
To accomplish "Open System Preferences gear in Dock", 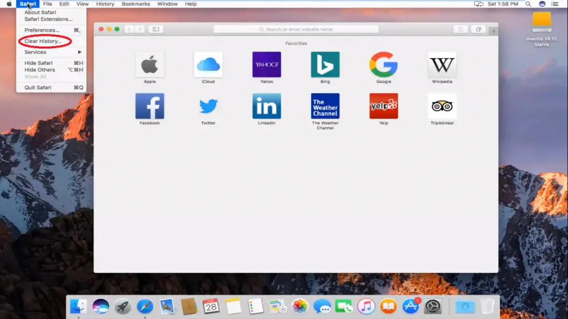I will 433,307.
